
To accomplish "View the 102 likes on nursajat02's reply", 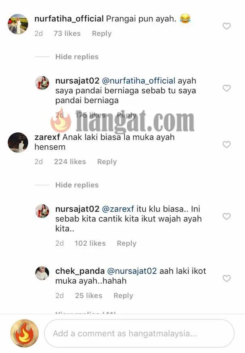I will pos(90,243).
